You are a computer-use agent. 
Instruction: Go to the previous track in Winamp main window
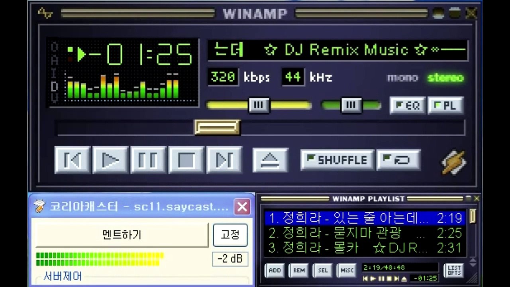pos(73,160)
